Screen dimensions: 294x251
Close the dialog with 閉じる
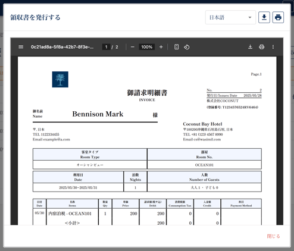point(273,236)
